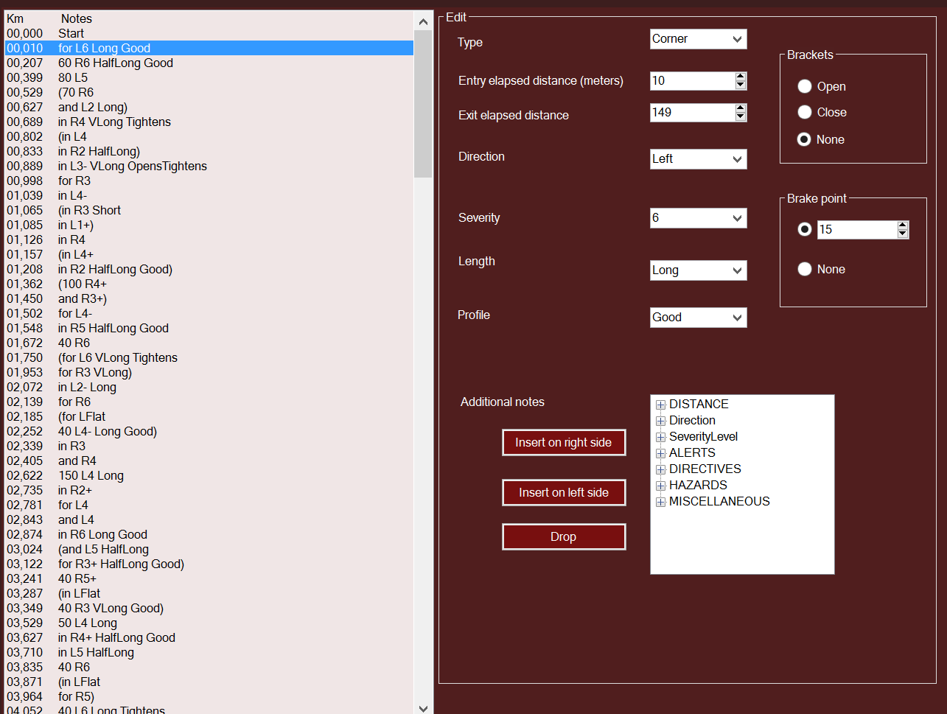Open the Direction dropdown showing Left
Screen dimensions: 947x714
(x=698, y=159)
